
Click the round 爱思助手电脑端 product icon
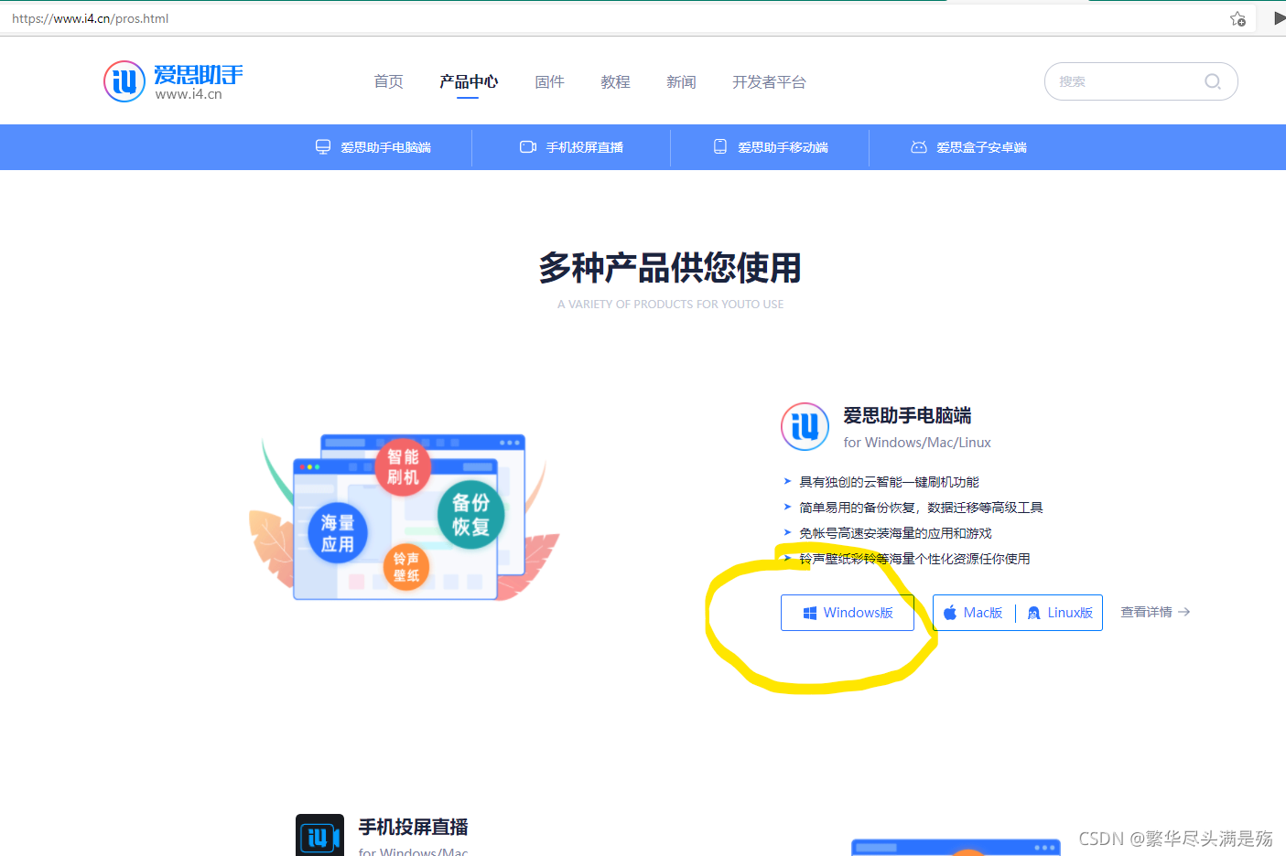click(805, 427)
